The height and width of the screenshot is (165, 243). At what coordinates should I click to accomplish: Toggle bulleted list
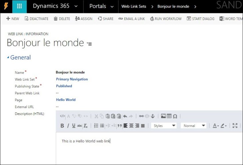click(x=102, y=126)
